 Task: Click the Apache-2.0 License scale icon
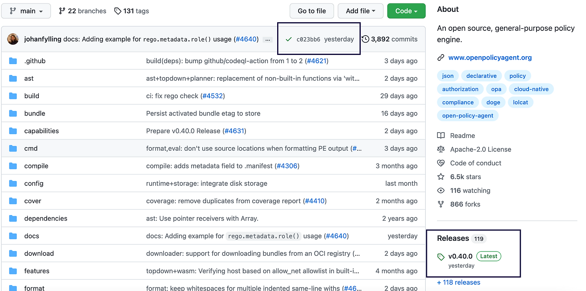pyautogui.click(x=441, y=149)
